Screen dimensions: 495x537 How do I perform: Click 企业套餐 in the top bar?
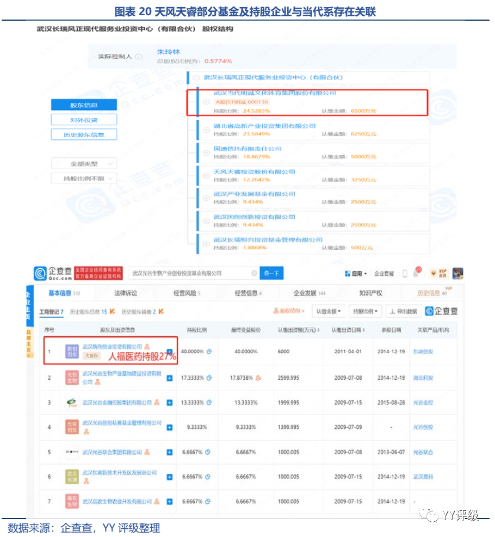pos(383,273)
